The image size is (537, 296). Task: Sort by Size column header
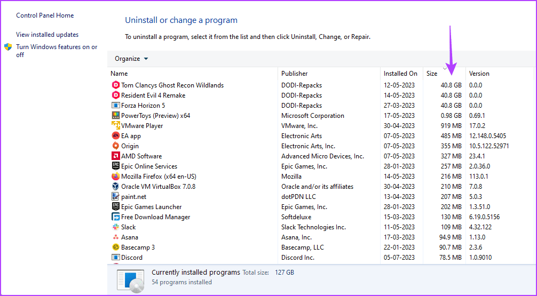432,74
